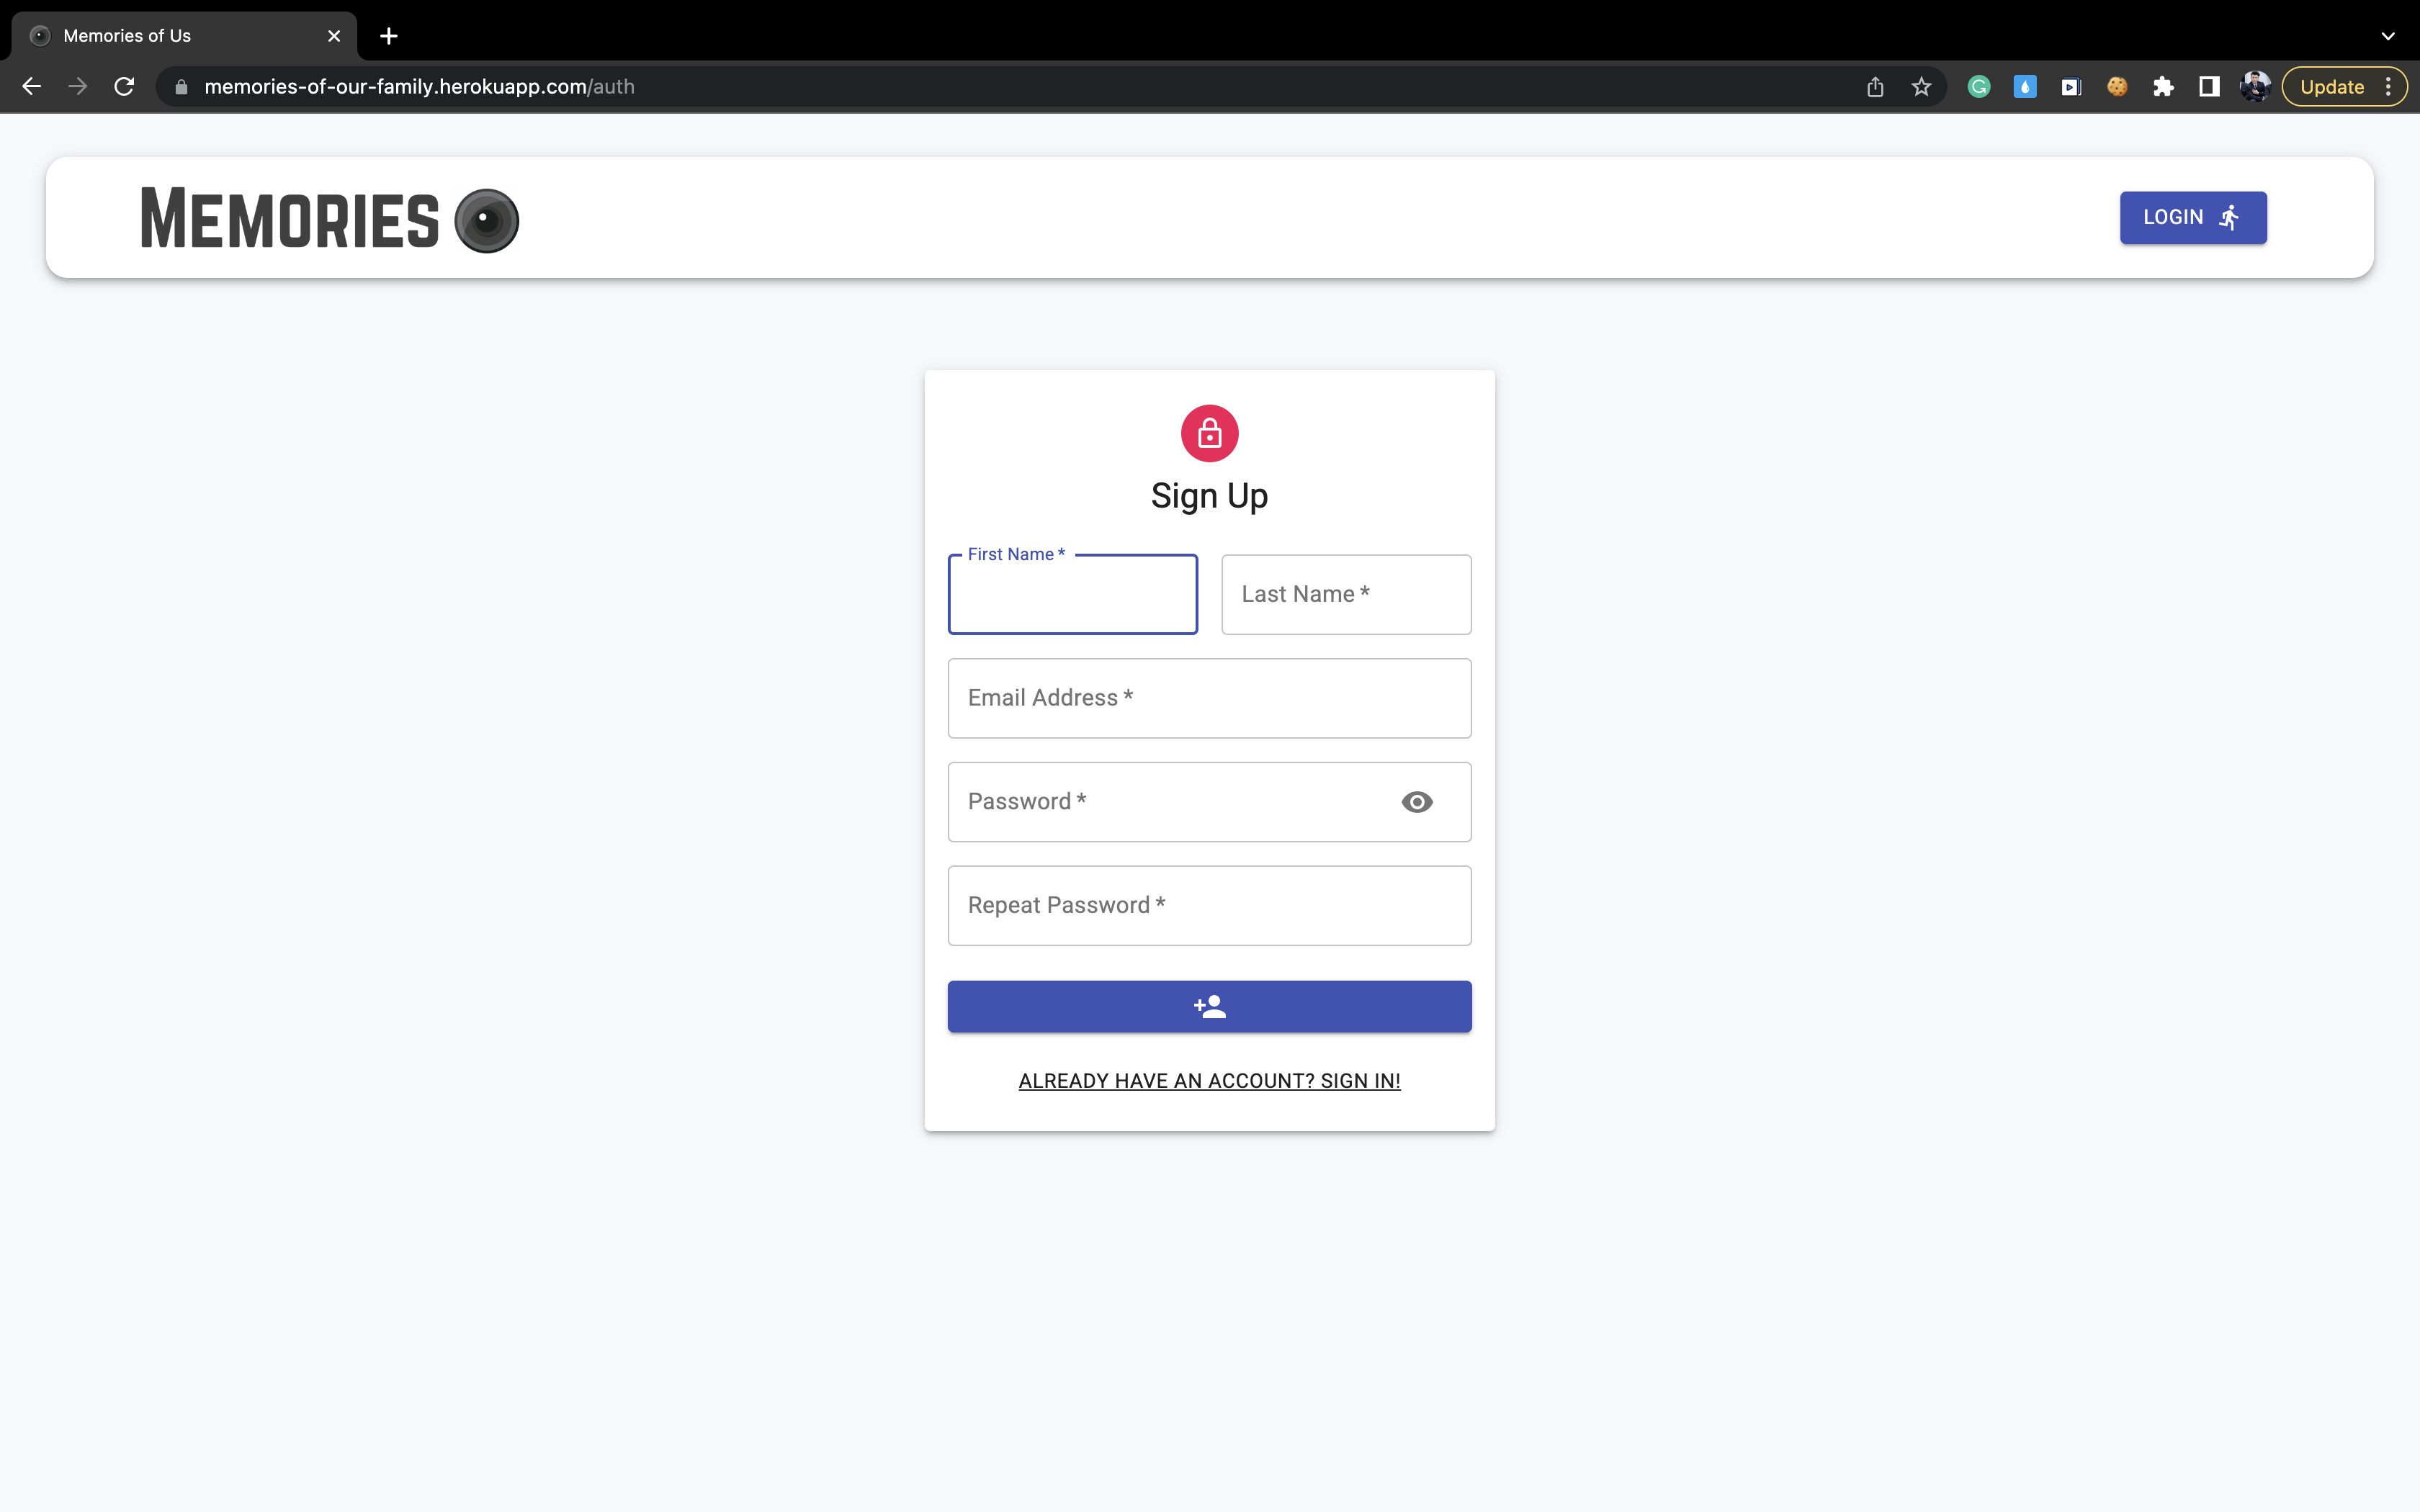This screenshot has width=2420, height=1512.
Task: Click the cookie extension icon
Action: pos(2117,87)
